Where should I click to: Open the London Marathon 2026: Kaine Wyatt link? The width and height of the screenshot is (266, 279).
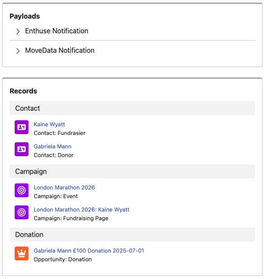coord(82,210)
